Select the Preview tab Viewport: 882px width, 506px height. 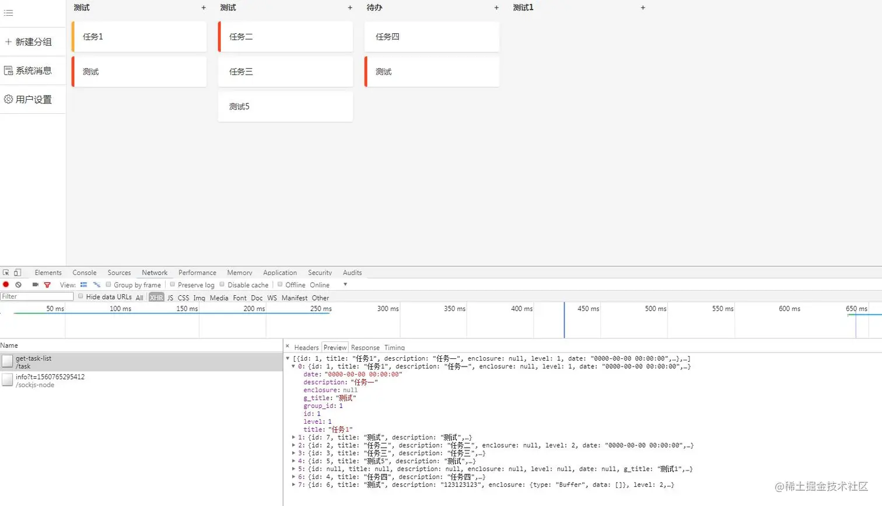[x=335, y=347]
